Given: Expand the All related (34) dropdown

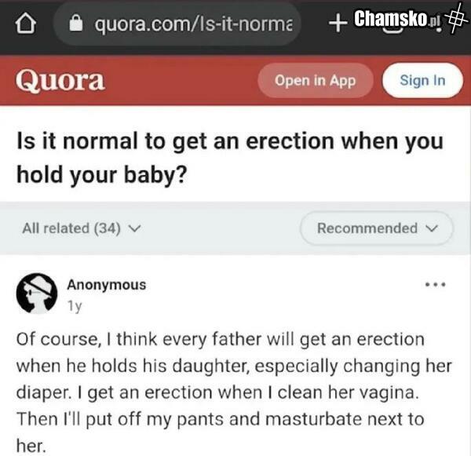Looking at the screenshot, I should click(81, 228).
